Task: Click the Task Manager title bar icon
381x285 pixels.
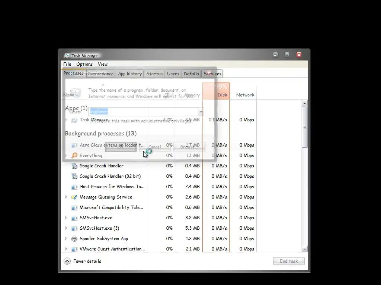Action: [66, 56]
